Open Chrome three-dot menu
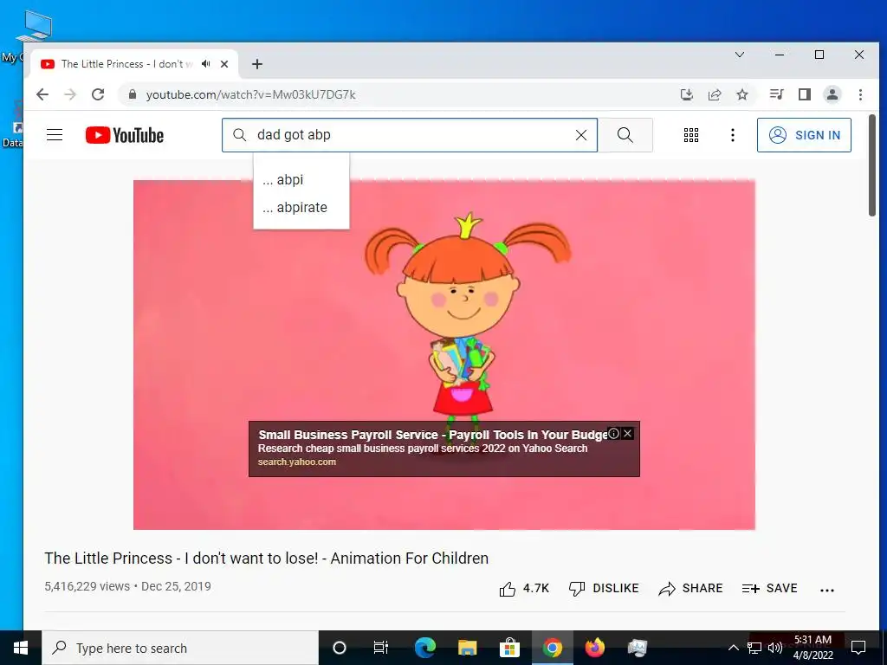 pyautogui.click(x=860, y=94)
